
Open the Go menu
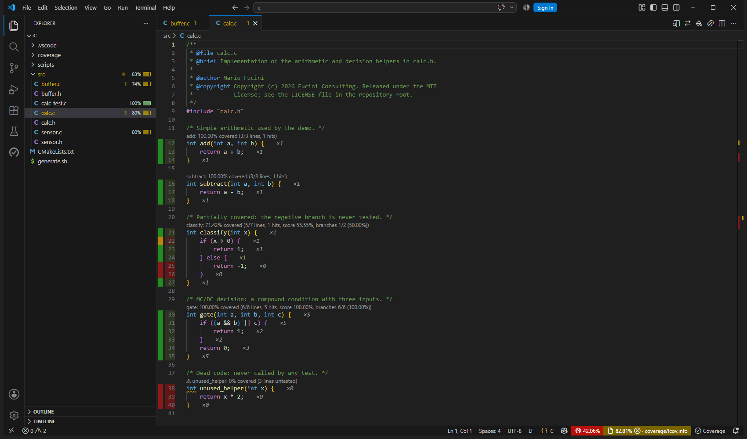[x=107, y=7]
